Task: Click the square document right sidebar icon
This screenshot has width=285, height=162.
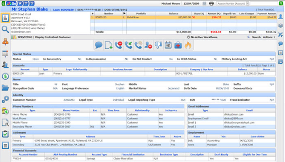Action: (280, 53)
